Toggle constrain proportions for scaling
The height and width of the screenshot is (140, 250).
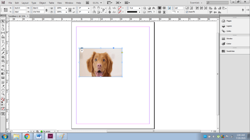pyautogui.click(x=70, y=10)
